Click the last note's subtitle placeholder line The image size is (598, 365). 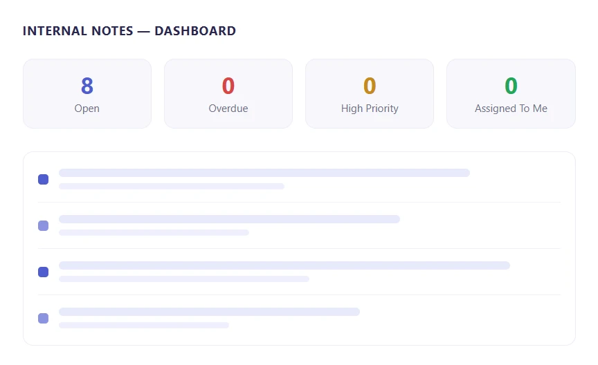pyautogui.click(x=144, y=325)
